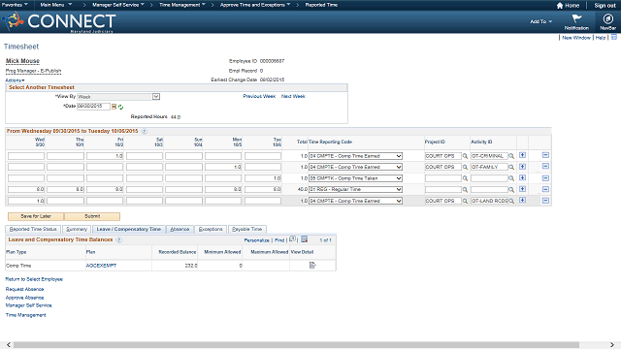Open the Approve Absence link

[24, 298]
